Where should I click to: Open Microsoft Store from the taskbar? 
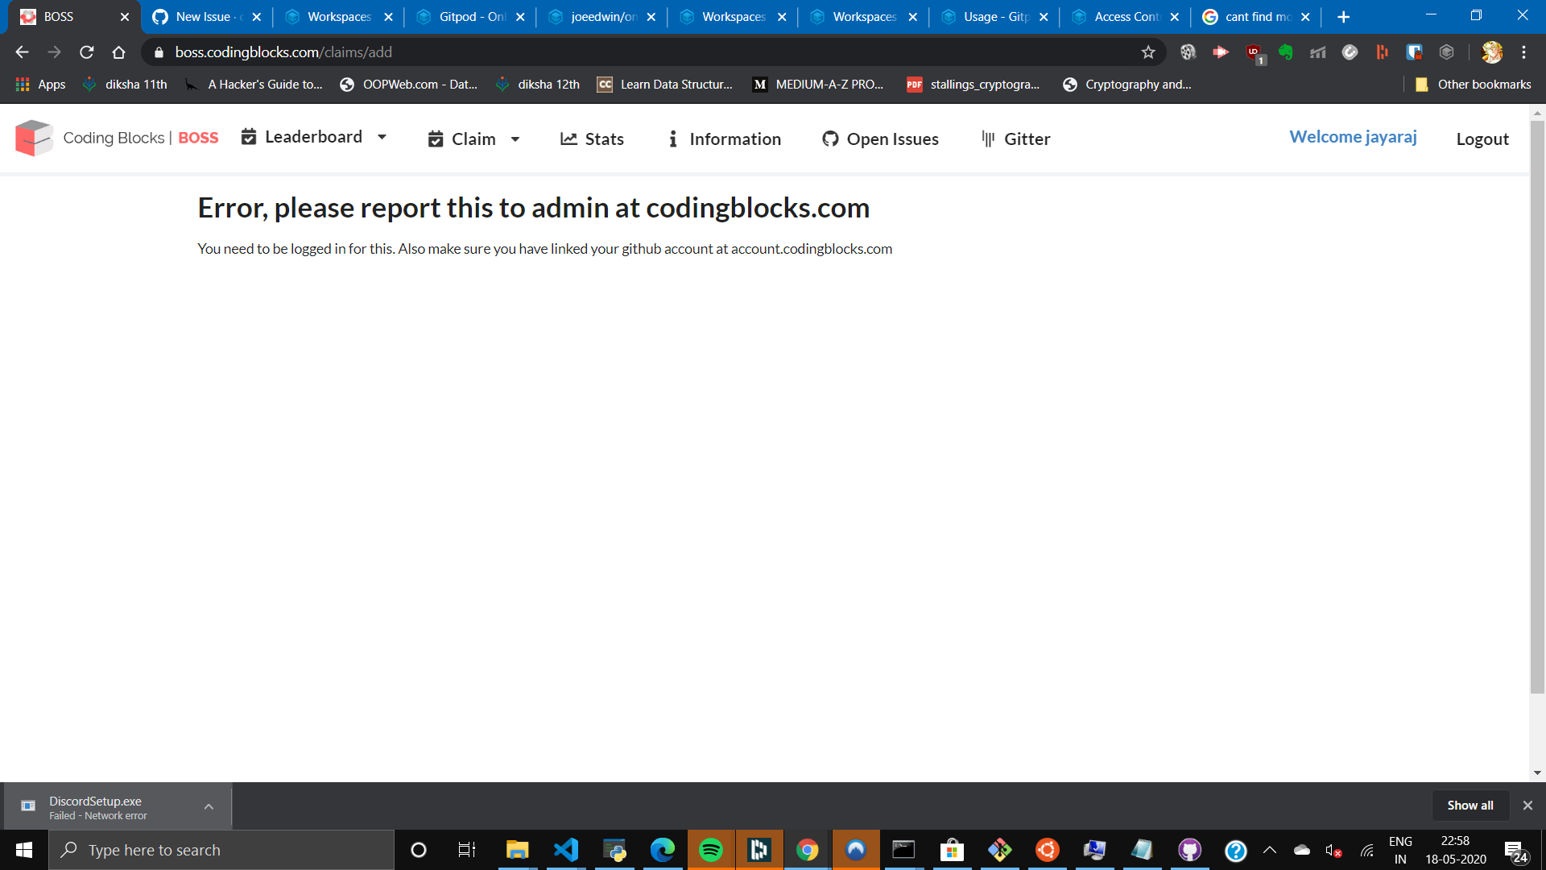[952, 850]
